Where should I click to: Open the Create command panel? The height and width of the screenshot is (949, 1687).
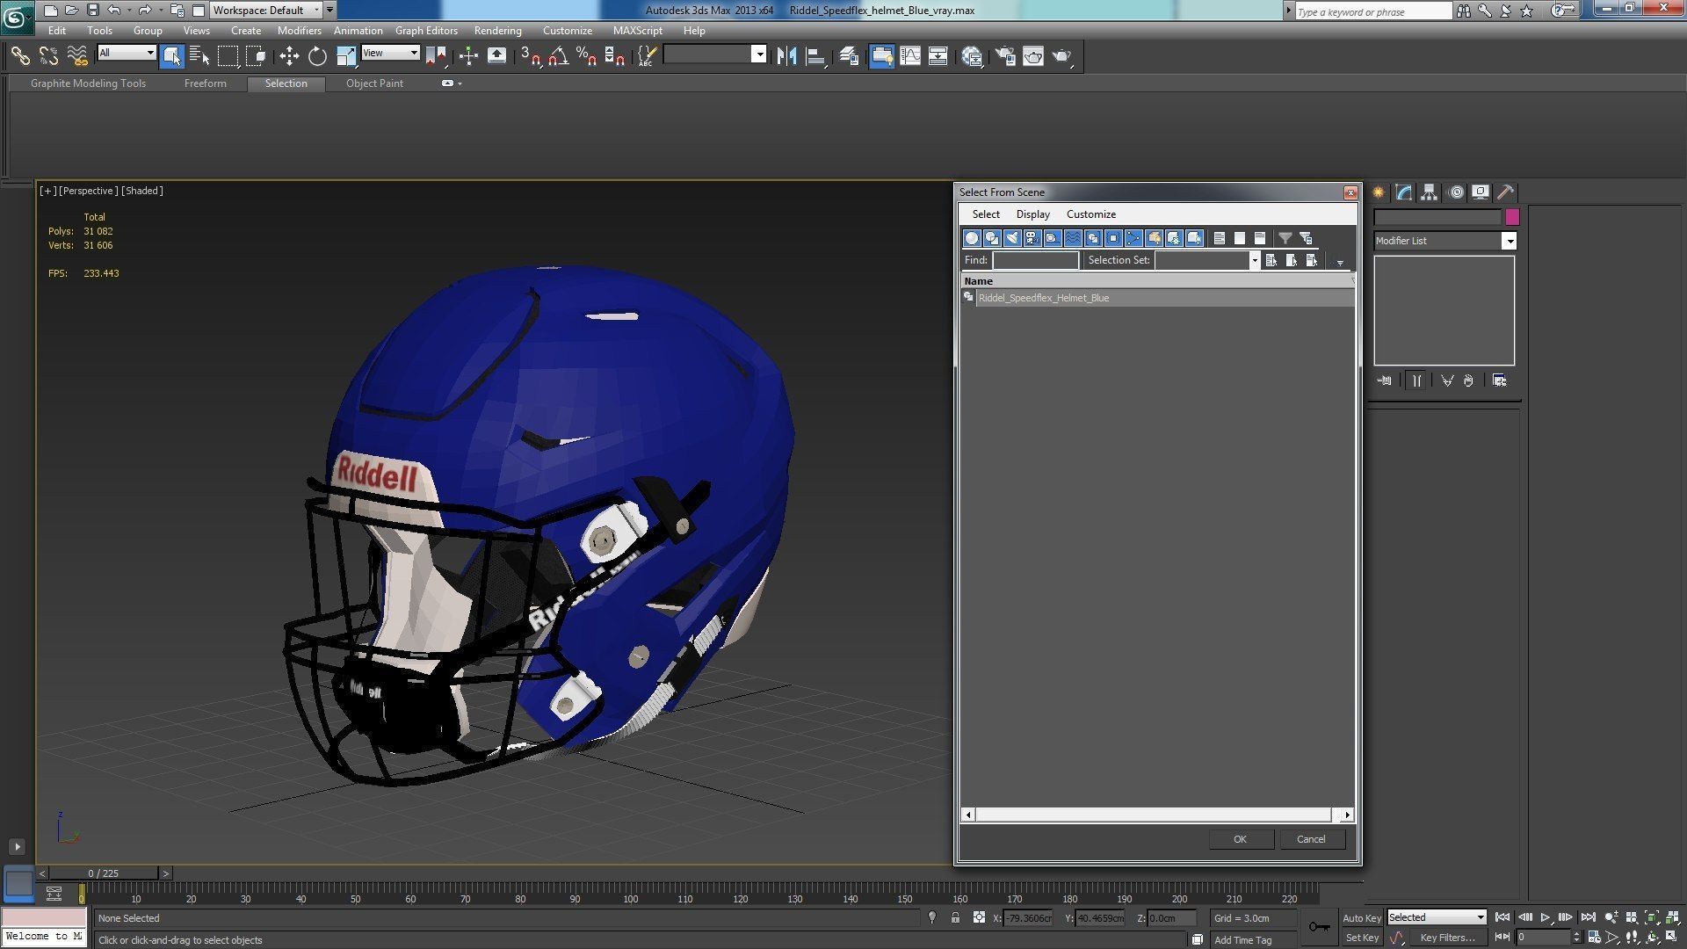tap(1379, 192)
